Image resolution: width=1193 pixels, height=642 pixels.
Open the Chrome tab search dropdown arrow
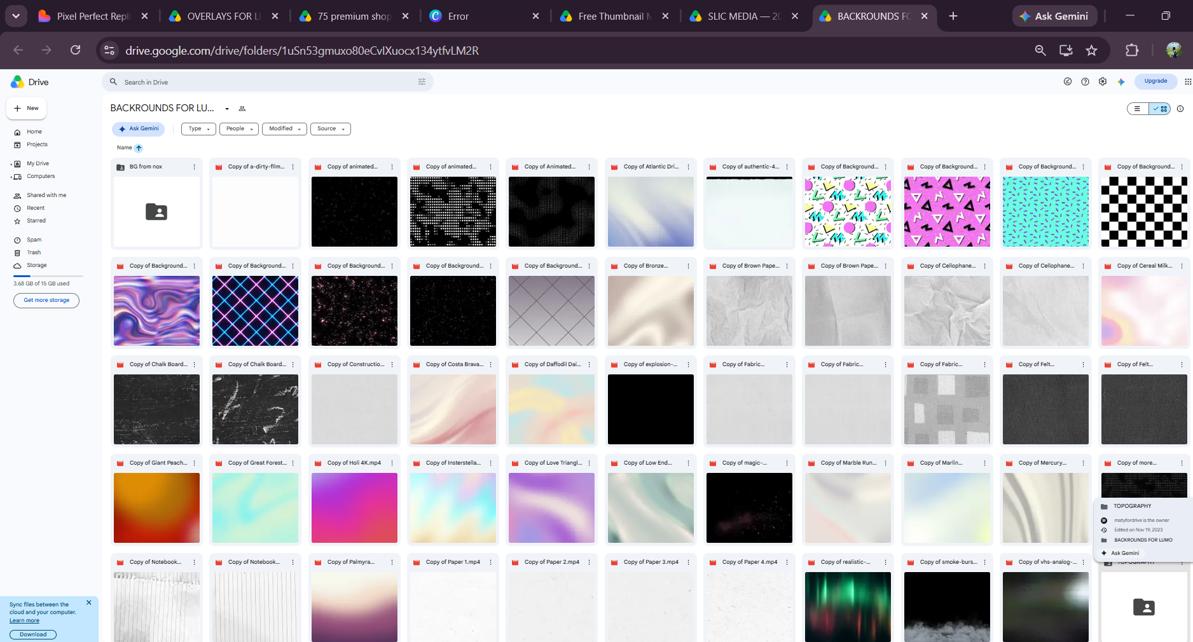16,16
